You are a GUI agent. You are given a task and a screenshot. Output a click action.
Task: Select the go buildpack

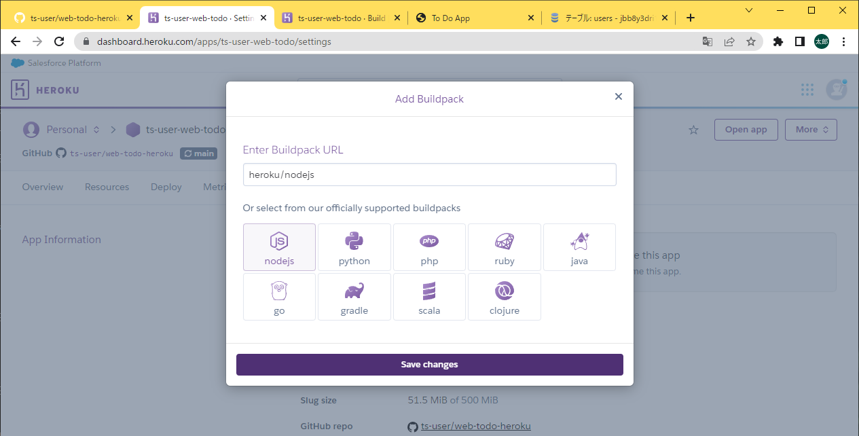(279, 297)
